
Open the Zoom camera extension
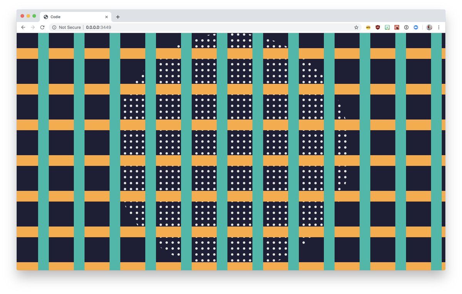[x=416, y=27]
